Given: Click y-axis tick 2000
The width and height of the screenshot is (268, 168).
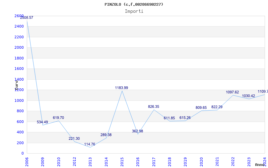Looking at the screenshot, I should coord(19,47).
